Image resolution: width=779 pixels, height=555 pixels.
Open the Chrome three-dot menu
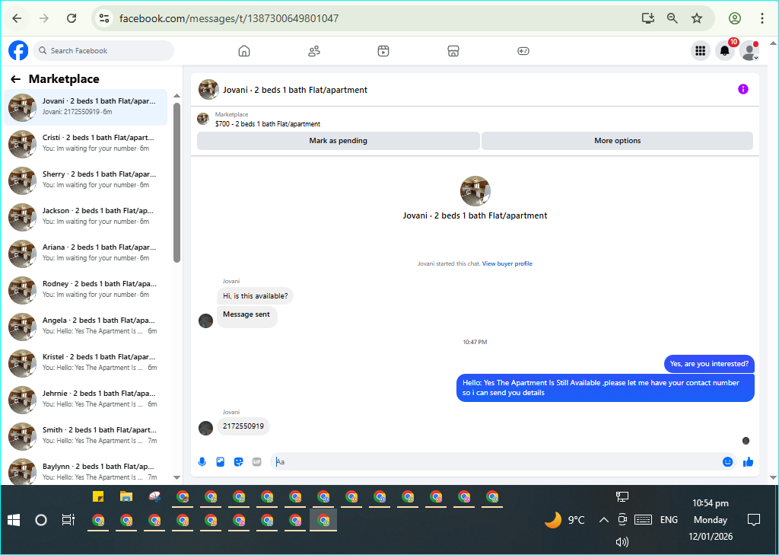point(762,18)
